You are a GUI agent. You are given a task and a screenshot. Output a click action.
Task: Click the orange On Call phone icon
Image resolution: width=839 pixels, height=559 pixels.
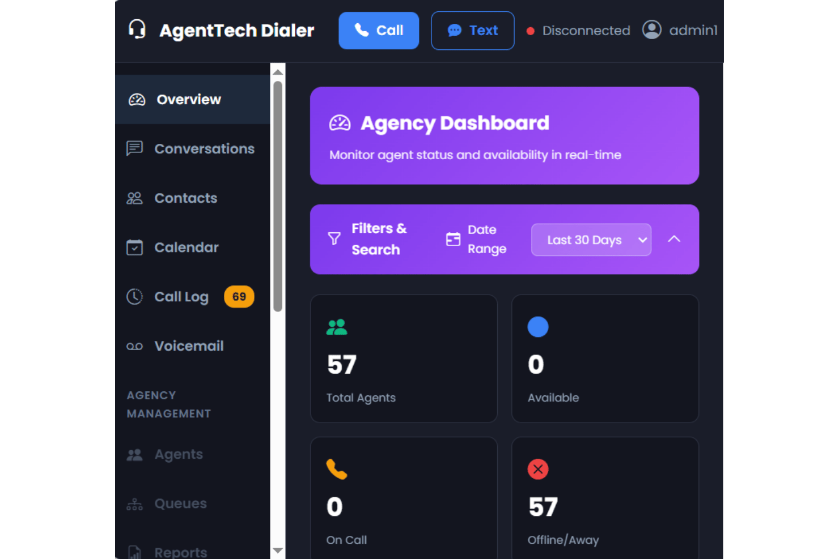click(337, 469)
